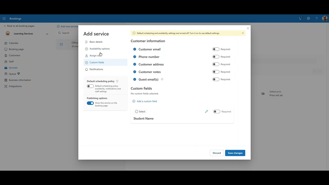Image resolution: width=329 pixels, height=185 pixels.
Task: Toggle Required for Guest email(s)
Action: pyautogui.click(x=216, y=79)
